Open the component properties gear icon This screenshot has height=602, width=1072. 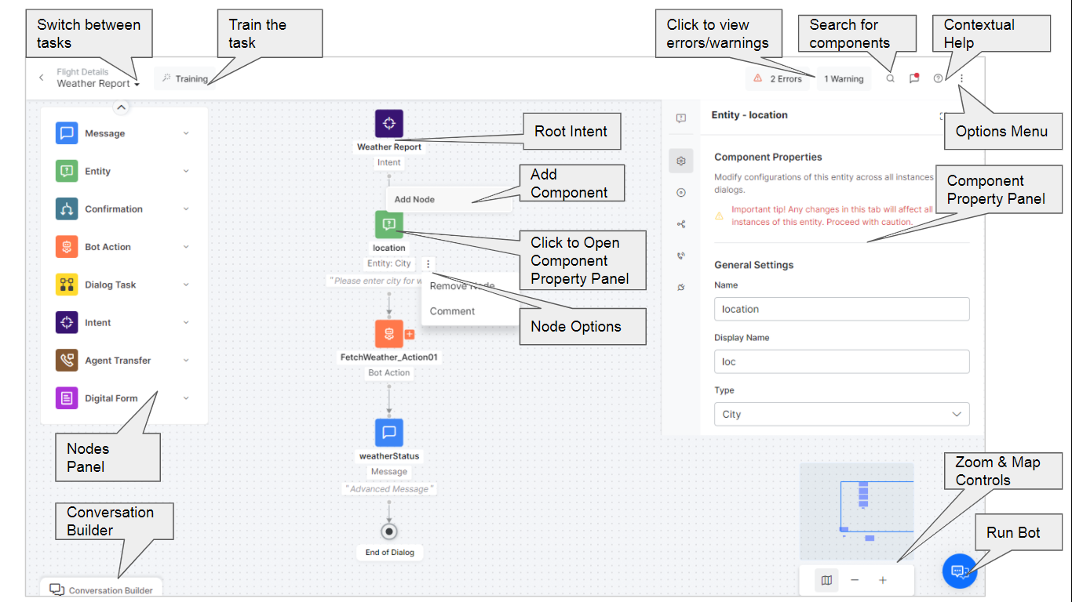tap(680, 160)
